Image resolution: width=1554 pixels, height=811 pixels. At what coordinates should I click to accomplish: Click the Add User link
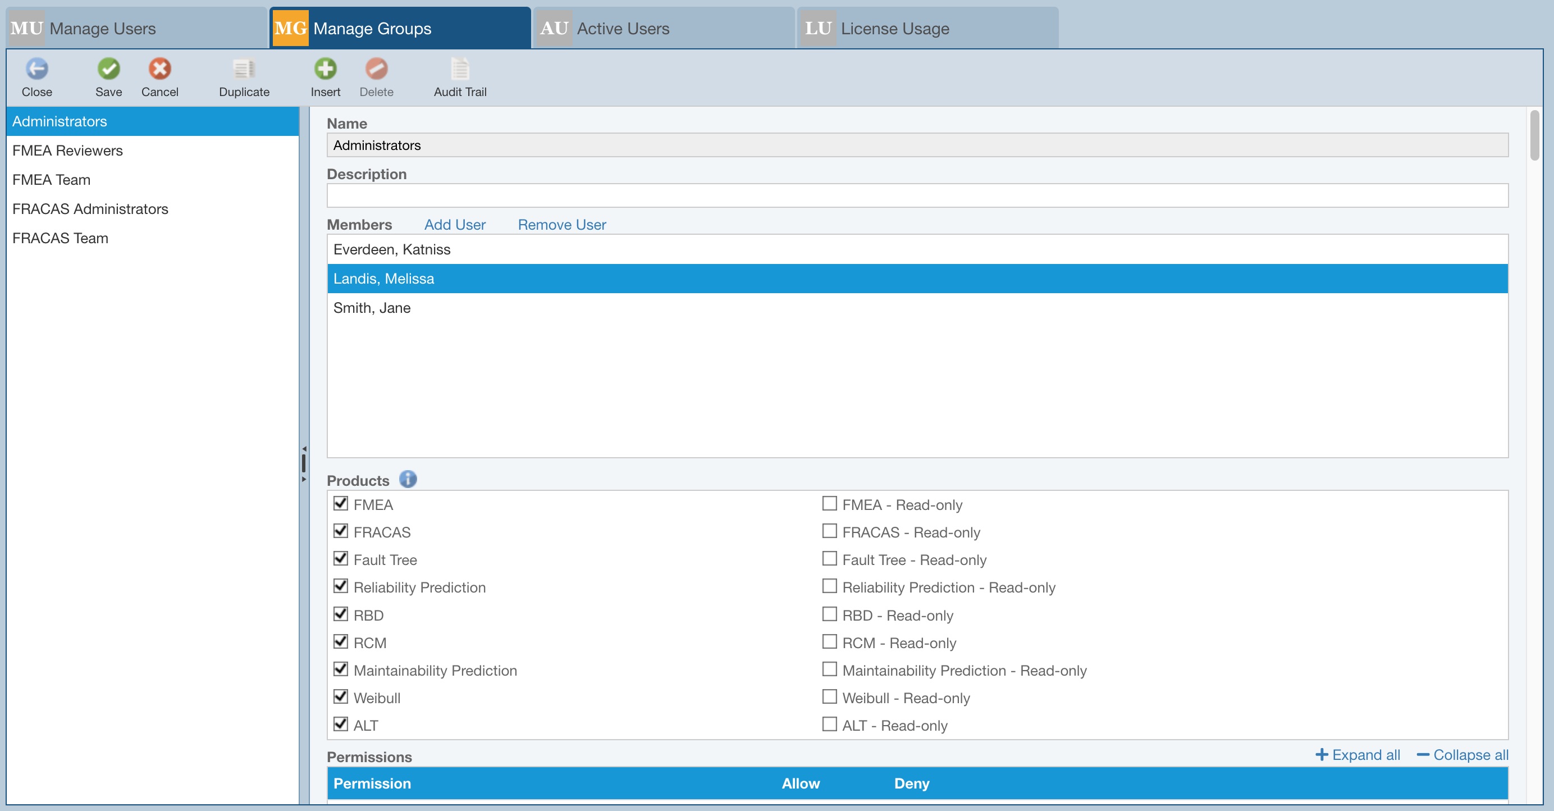pos(454,225)
